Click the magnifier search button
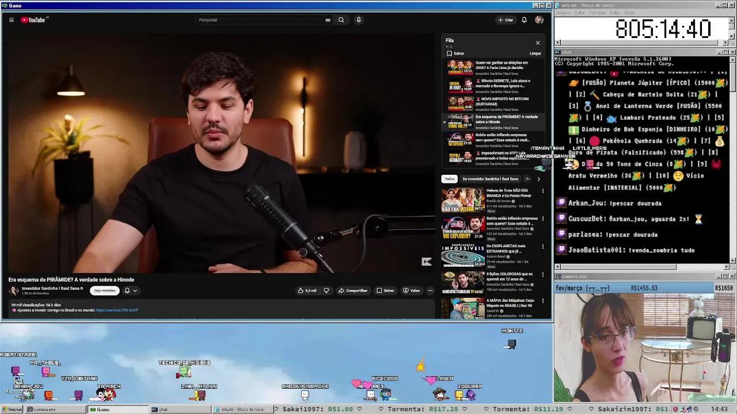737x414 pixels. [x=341, y=20]
